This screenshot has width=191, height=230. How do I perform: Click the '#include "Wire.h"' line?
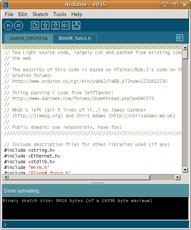click(27, 168)
